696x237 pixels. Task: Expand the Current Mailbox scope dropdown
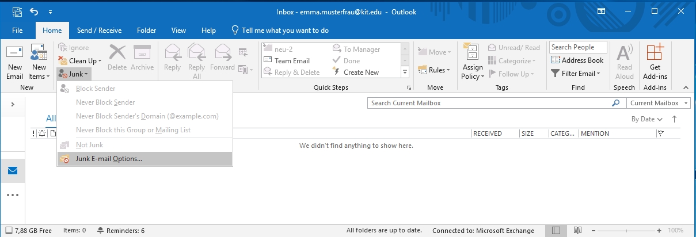point(659,104)
